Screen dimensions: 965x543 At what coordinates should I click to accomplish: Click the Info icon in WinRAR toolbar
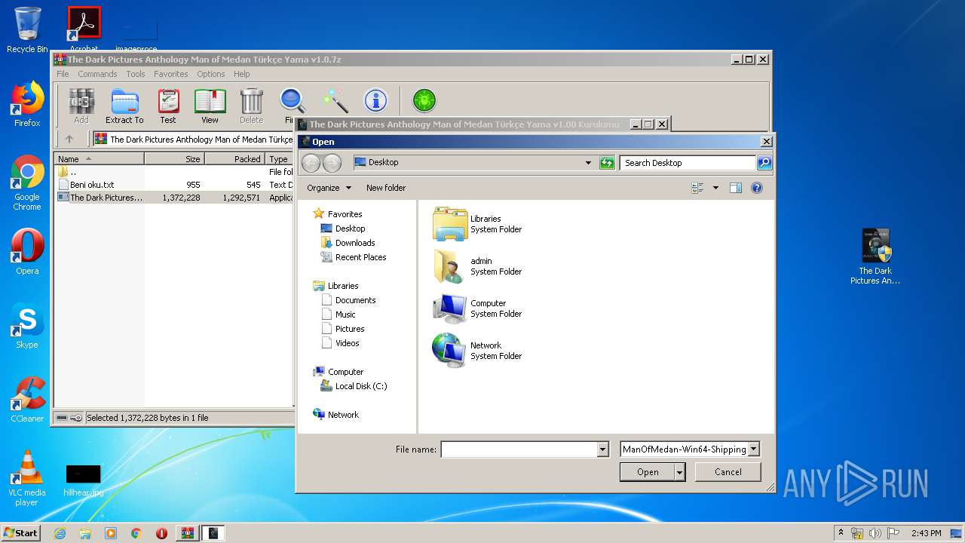375,100
